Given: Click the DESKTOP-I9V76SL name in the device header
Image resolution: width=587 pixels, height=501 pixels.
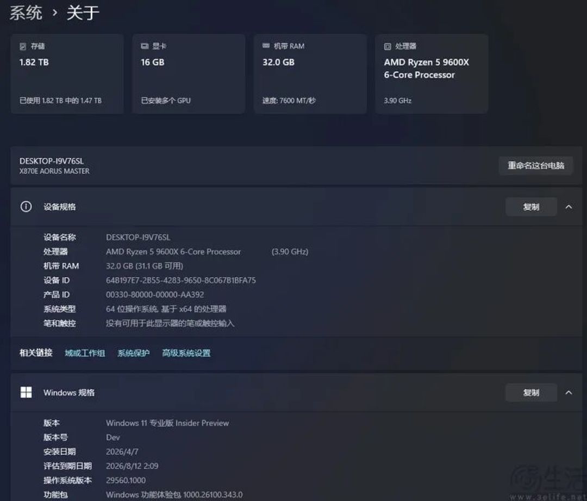Looking at the screenshot, I should tap(51, 161).
